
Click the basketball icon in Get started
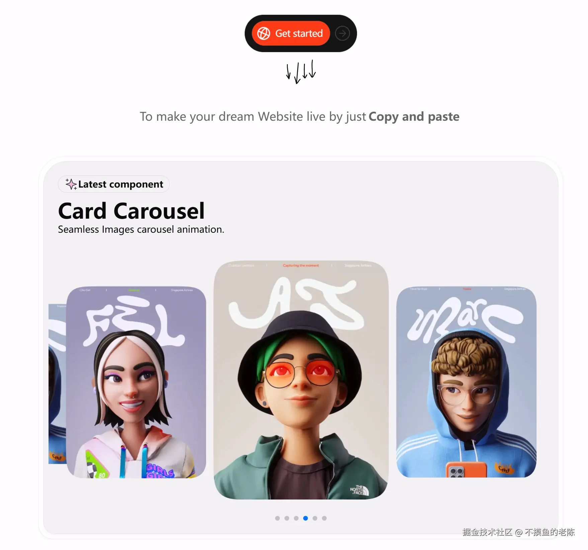264,33
